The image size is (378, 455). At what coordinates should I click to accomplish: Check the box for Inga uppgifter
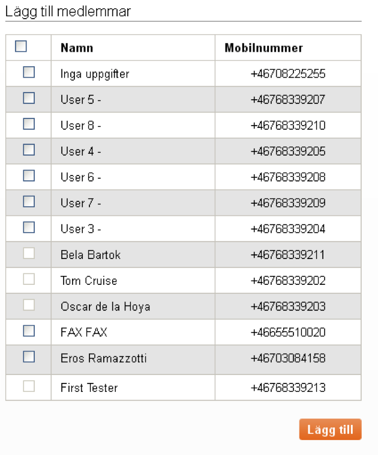tap(29, 72)
